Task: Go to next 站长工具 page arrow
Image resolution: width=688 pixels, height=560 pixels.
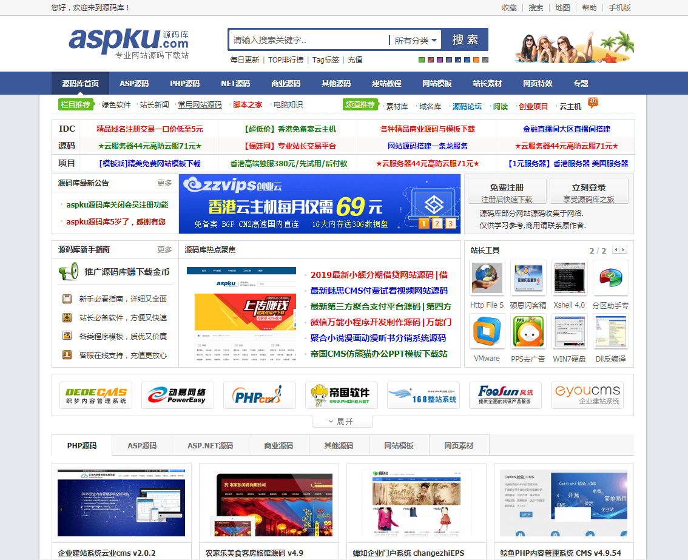Action: coord(623,250)
